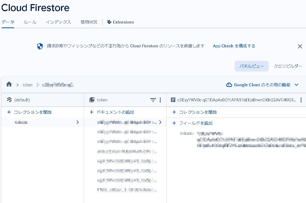Expand the Google Cloud のその他の機能 dropdown arrow

pyautogui.click(x=296, y=85)
